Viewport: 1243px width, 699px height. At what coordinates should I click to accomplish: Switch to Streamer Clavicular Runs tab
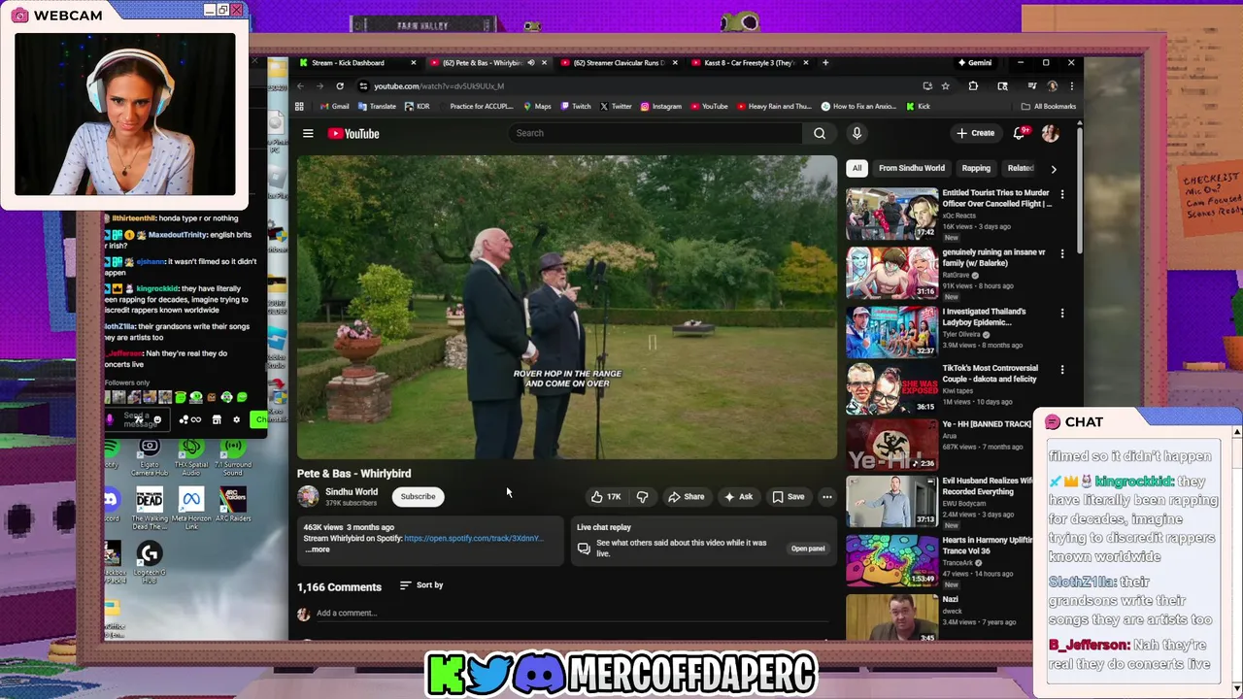pos(620,63)
